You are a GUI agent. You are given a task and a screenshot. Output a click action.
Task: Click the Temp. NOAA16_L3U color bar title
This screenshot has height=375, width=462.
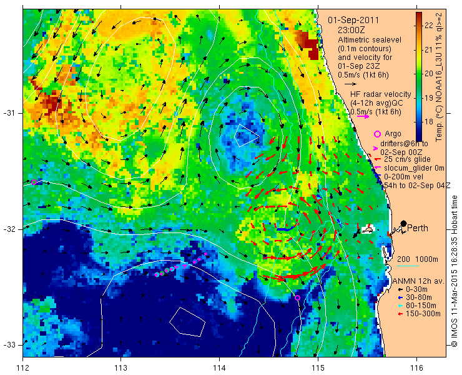coord(439,77)
